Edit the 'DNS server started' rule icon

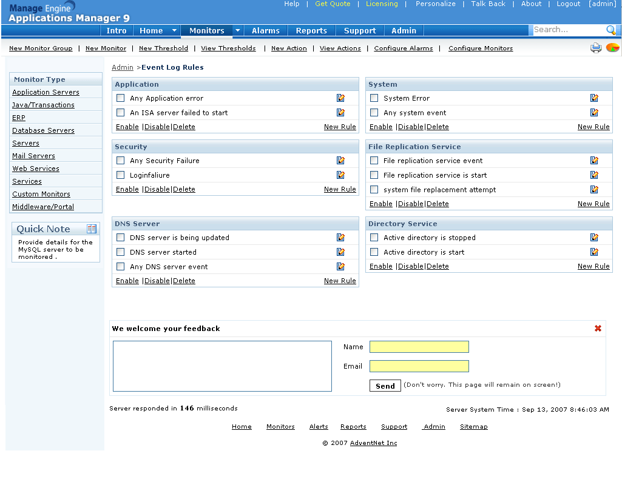pyautogui.click(x=340, y=252)
